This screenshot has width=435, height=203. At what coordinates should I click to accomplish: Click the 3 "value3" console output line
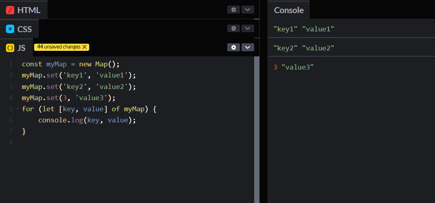pos(293,67)
